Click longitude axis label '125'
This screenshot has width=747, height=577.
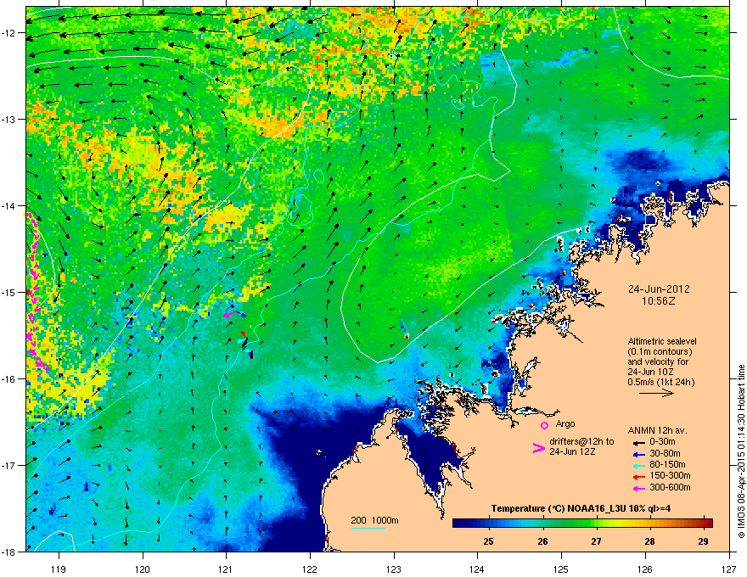coord(561,569)
